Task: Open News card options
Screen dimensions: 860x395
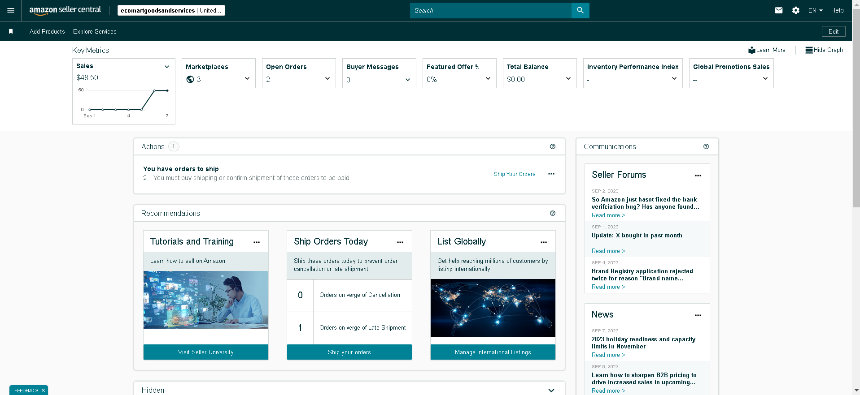Action: [698, 315]
